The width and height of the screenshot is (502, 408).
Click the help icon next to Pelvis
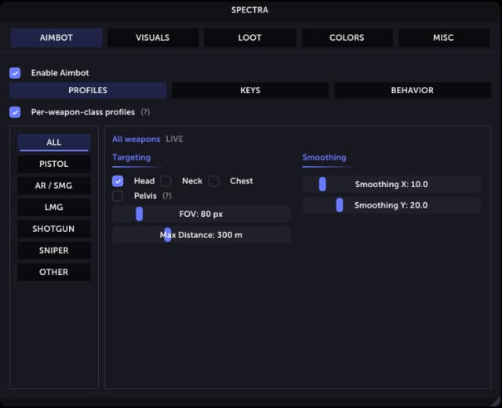pos(167,196)
